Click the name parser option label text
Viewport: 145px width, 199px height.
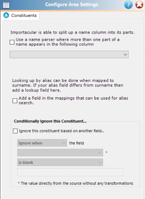coord(67,42)
